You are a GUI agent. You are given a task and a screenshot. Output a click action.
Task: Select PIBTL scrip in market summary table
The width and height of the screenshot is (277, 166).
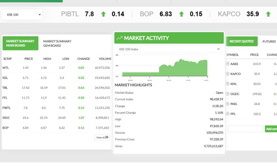6,108
